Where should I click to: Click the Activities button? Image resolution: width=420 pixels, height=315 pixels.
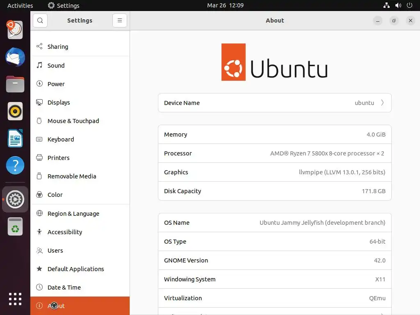tap(20, 5)
